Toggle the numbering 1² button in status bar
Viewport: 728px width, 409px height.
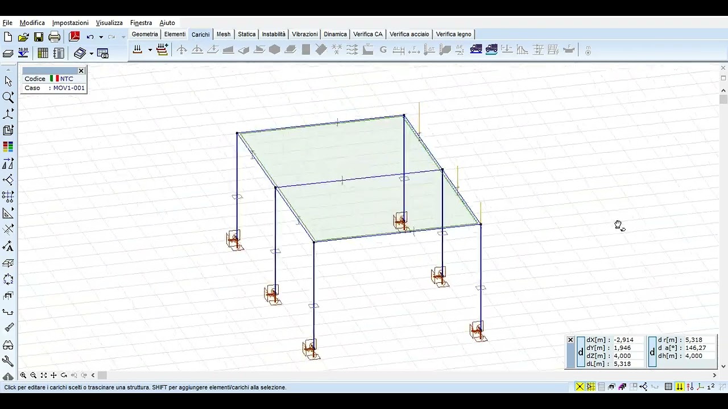[711, 387]
